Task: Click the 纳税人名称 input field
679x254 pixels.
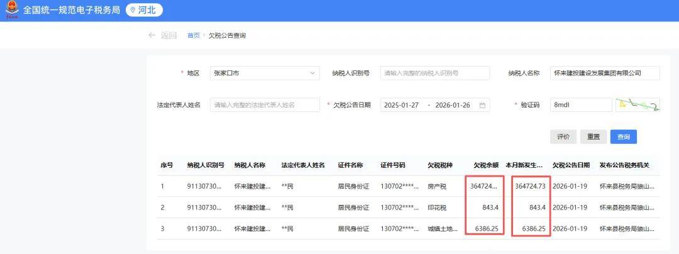Action: [x=604, y=73]
